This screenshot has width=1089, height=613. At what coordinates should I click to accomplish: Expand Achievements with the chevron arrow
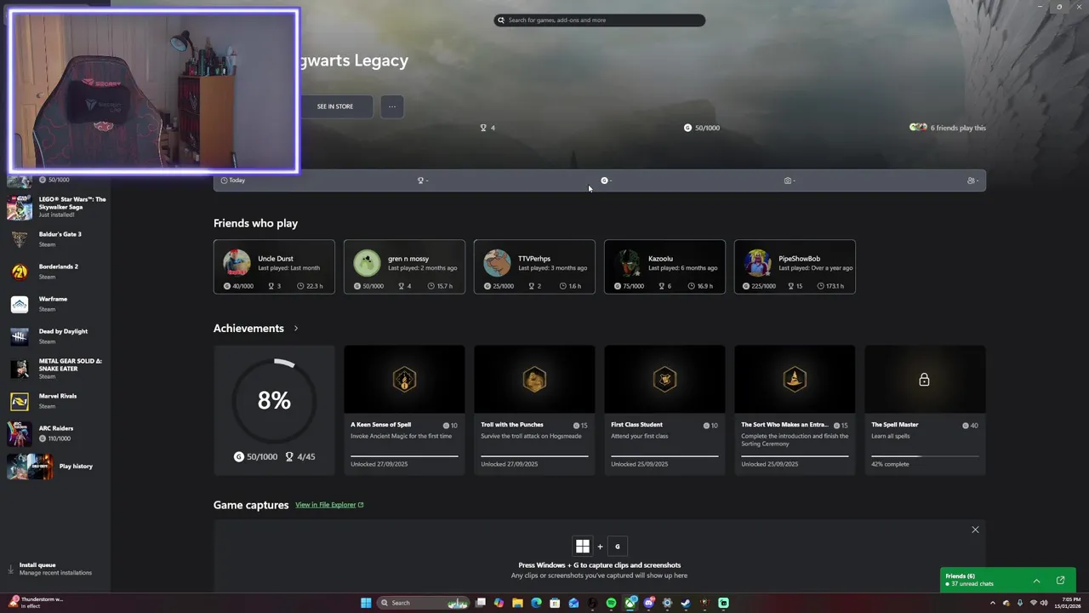pos(296,329)
